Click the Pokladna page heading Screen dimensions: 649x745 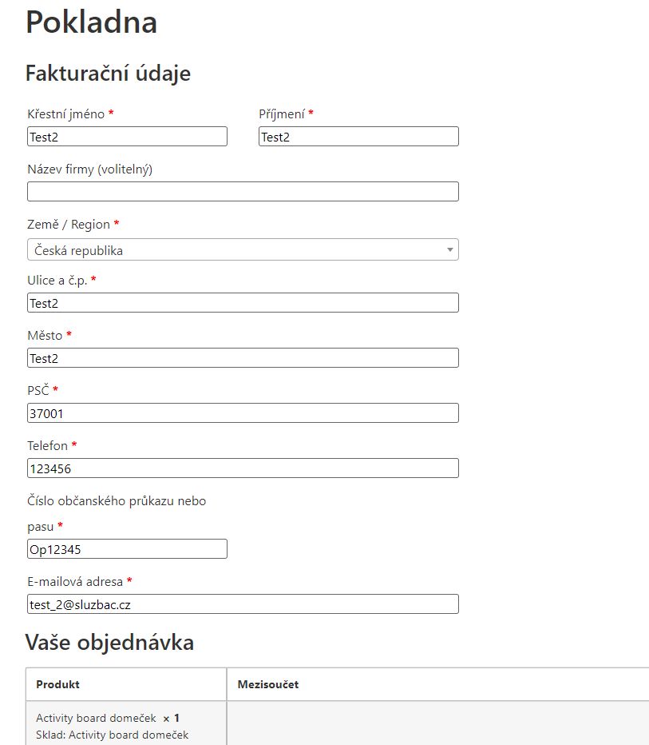coord(91,22)
